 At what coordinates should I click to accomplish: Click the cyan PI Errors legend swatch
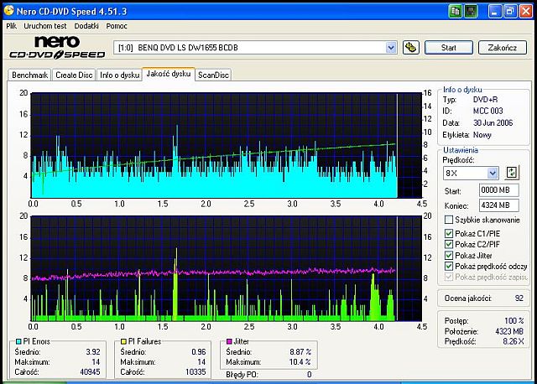[18, 341]
